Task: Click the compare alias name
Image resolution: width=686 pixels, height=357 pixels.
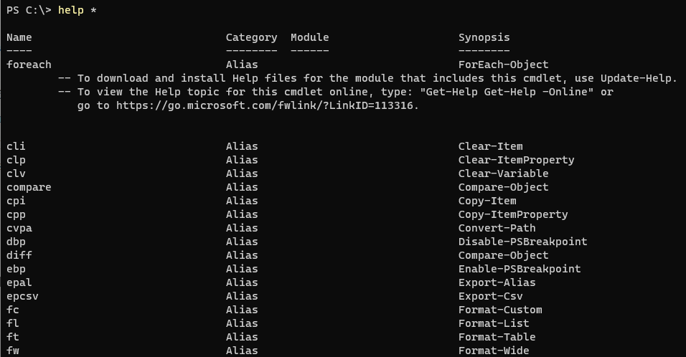Action: point(29,187)
